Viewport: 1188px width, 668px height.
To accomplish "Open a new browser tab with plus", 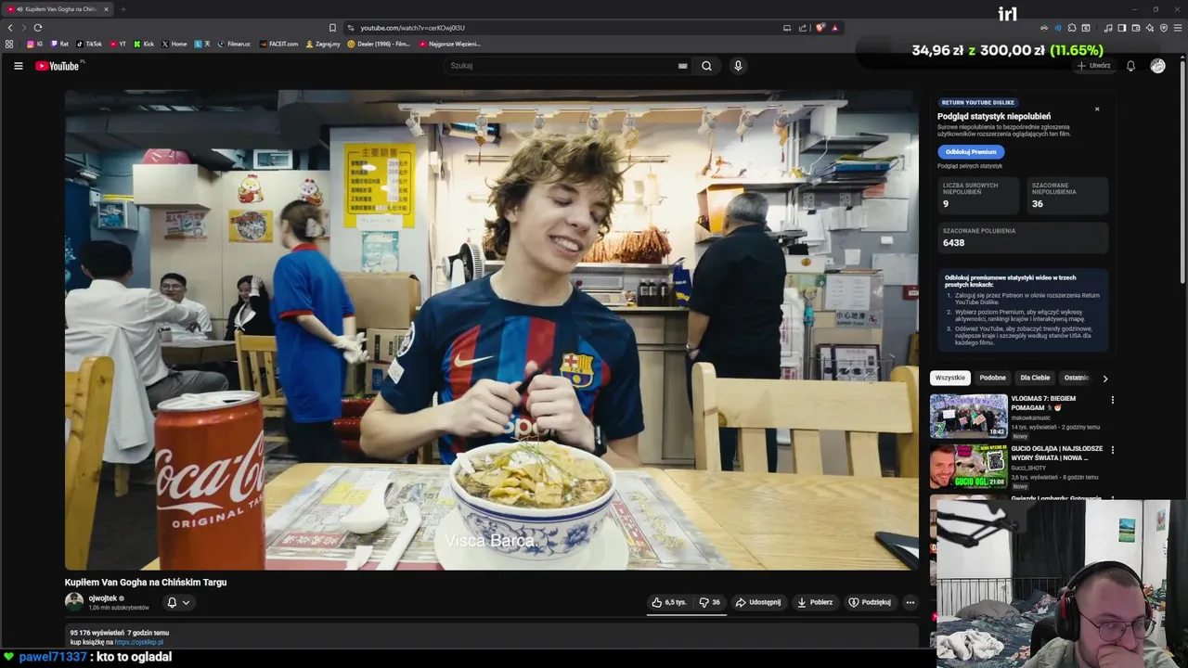I will pos(123,9).
